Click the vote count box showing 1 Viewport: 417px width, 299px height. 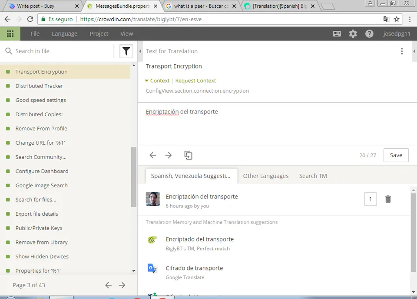click(x=370, y=199)
